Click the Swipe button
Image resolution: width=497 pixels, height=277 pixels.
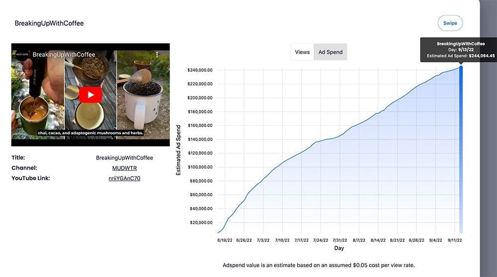(x=450, y=23)
